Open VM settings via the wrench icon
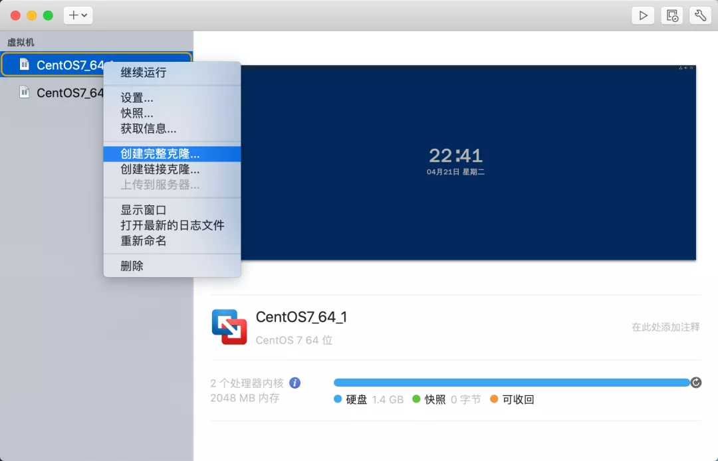Screen dimensions: 718x461 click(701, 15)
